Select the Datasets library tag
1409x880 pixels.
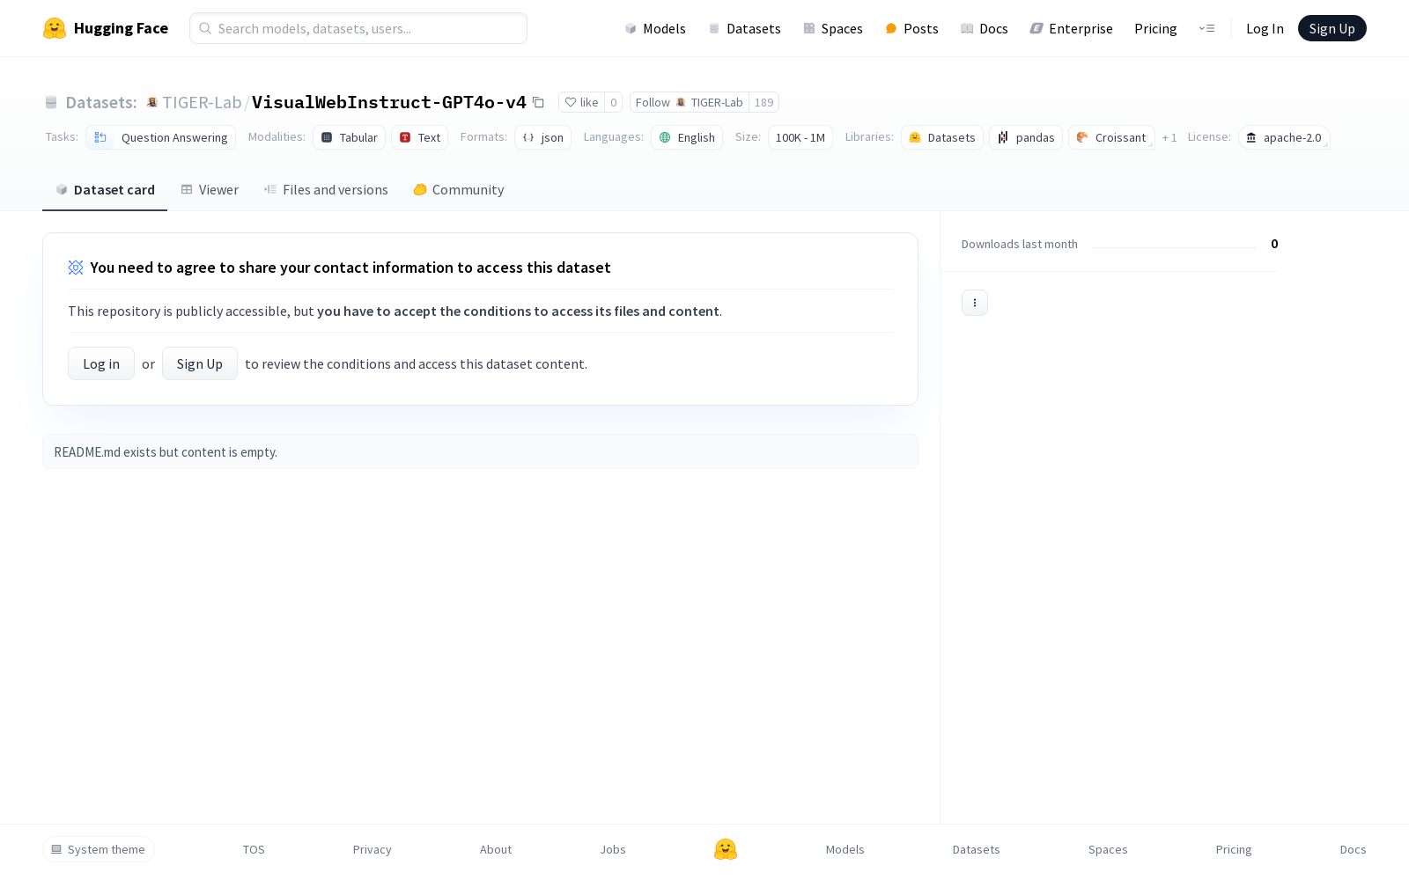click(x=942, y=137)
